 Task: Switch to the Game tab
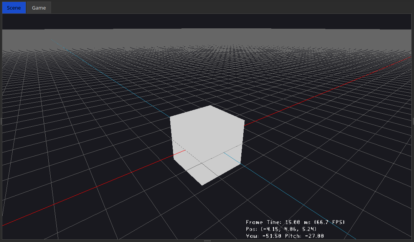coord(38,7)
